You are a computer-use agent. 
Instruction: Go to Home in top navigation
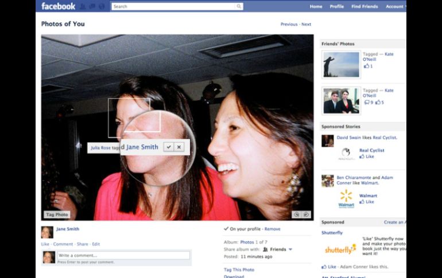coord(316,6)
